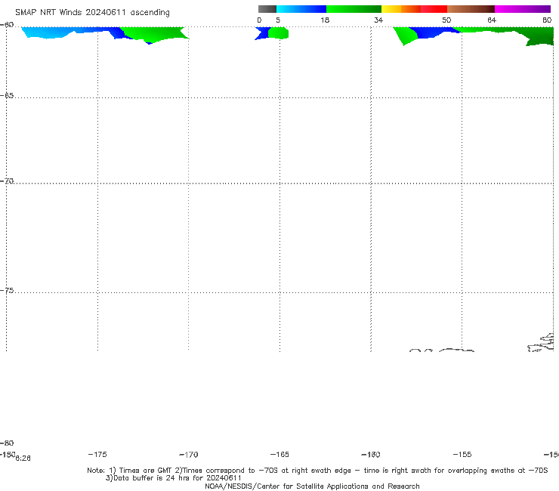This screenshot has height=491, width=559.
Task: Click the "-160" longitude axis label
Action: [x=371, y=455]
